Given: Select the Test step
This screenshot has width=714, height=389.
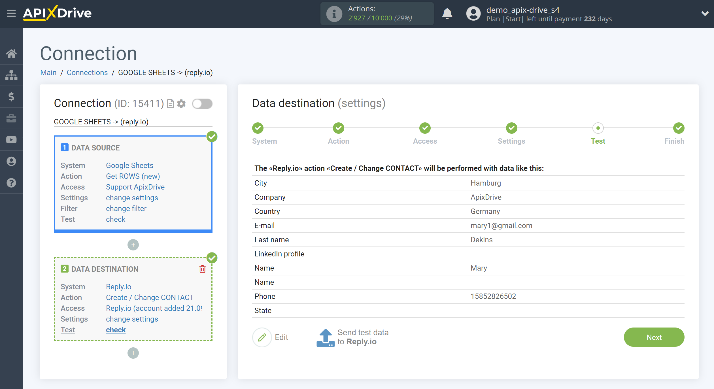Looking at the screenshot, I should (x=598, y=128).
